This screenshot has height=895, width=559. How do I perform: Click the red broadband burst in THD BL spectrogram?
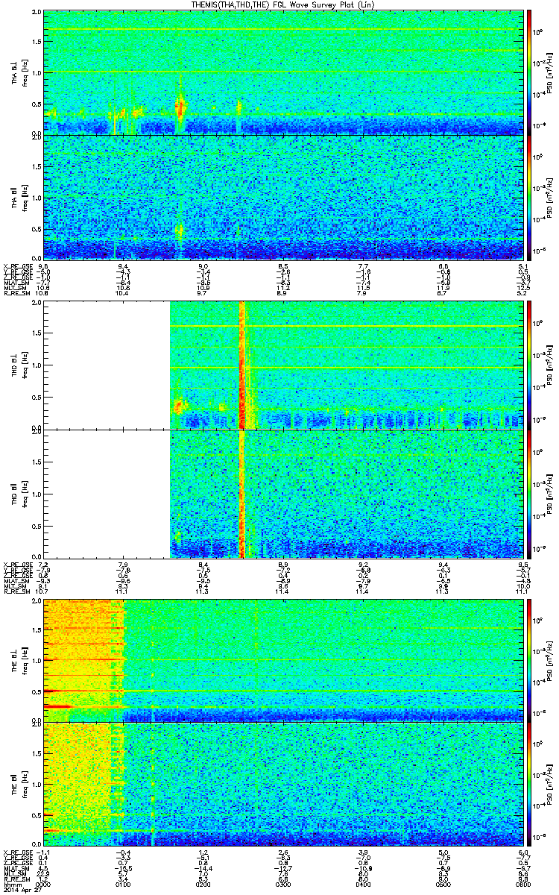[x=242, y=364]
